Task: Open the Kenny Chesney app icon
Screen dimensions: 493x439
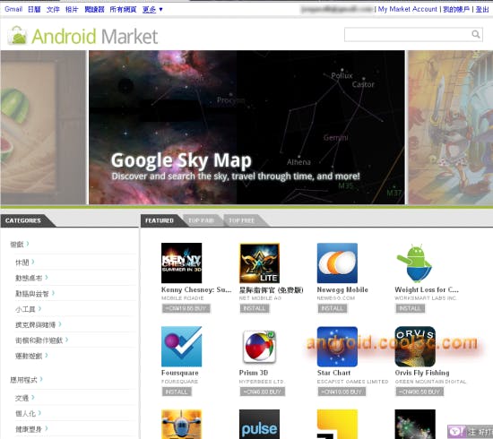Action: [x=181, y=263]
